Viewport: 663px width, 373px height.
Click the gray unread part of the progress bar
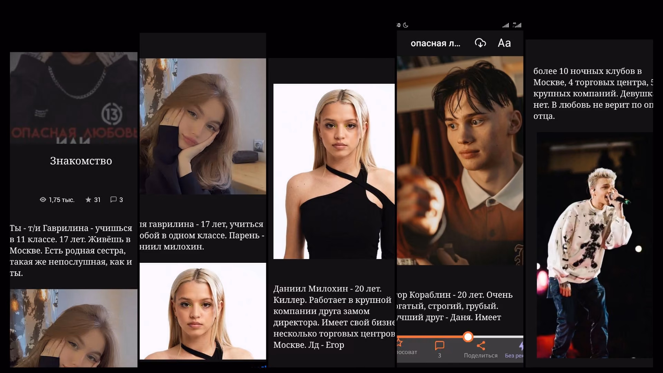498,337
